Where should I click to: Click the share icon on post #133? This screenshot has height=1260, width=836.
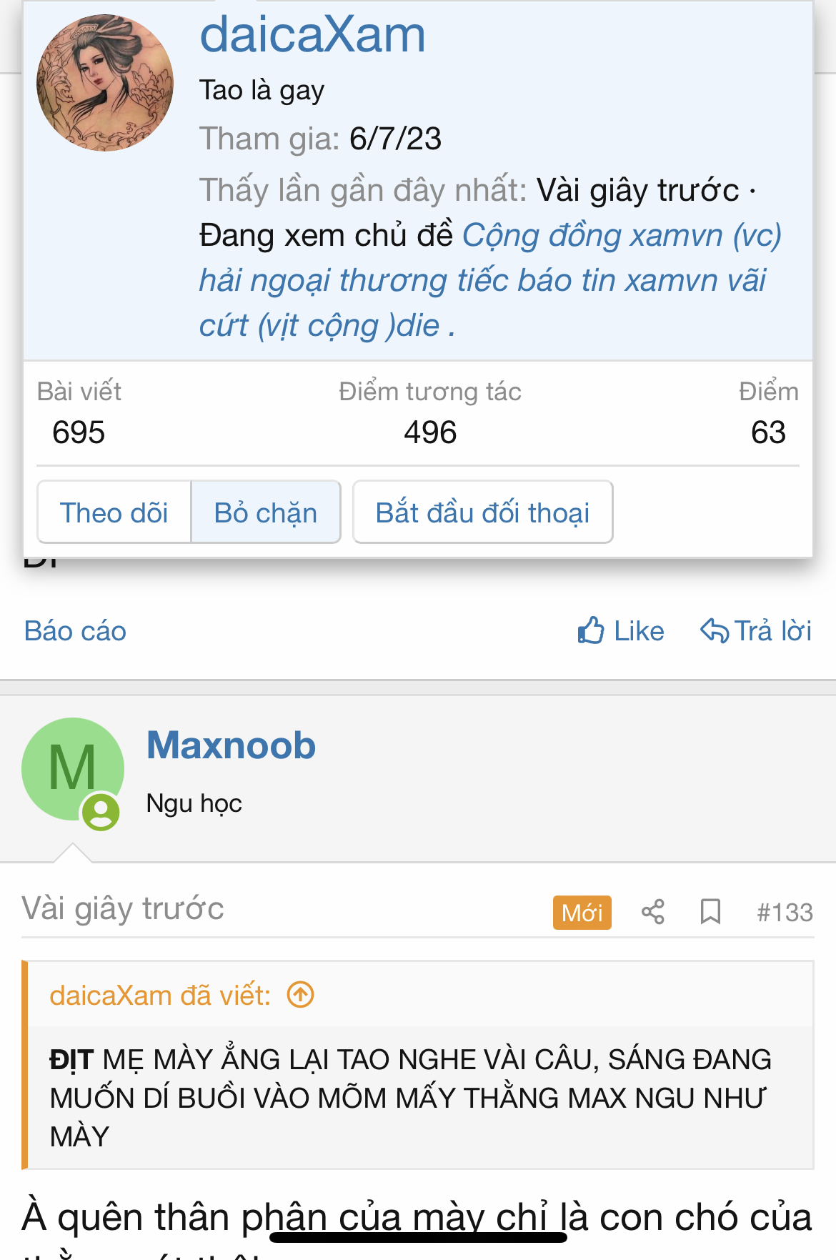click(x=653, y=912)
